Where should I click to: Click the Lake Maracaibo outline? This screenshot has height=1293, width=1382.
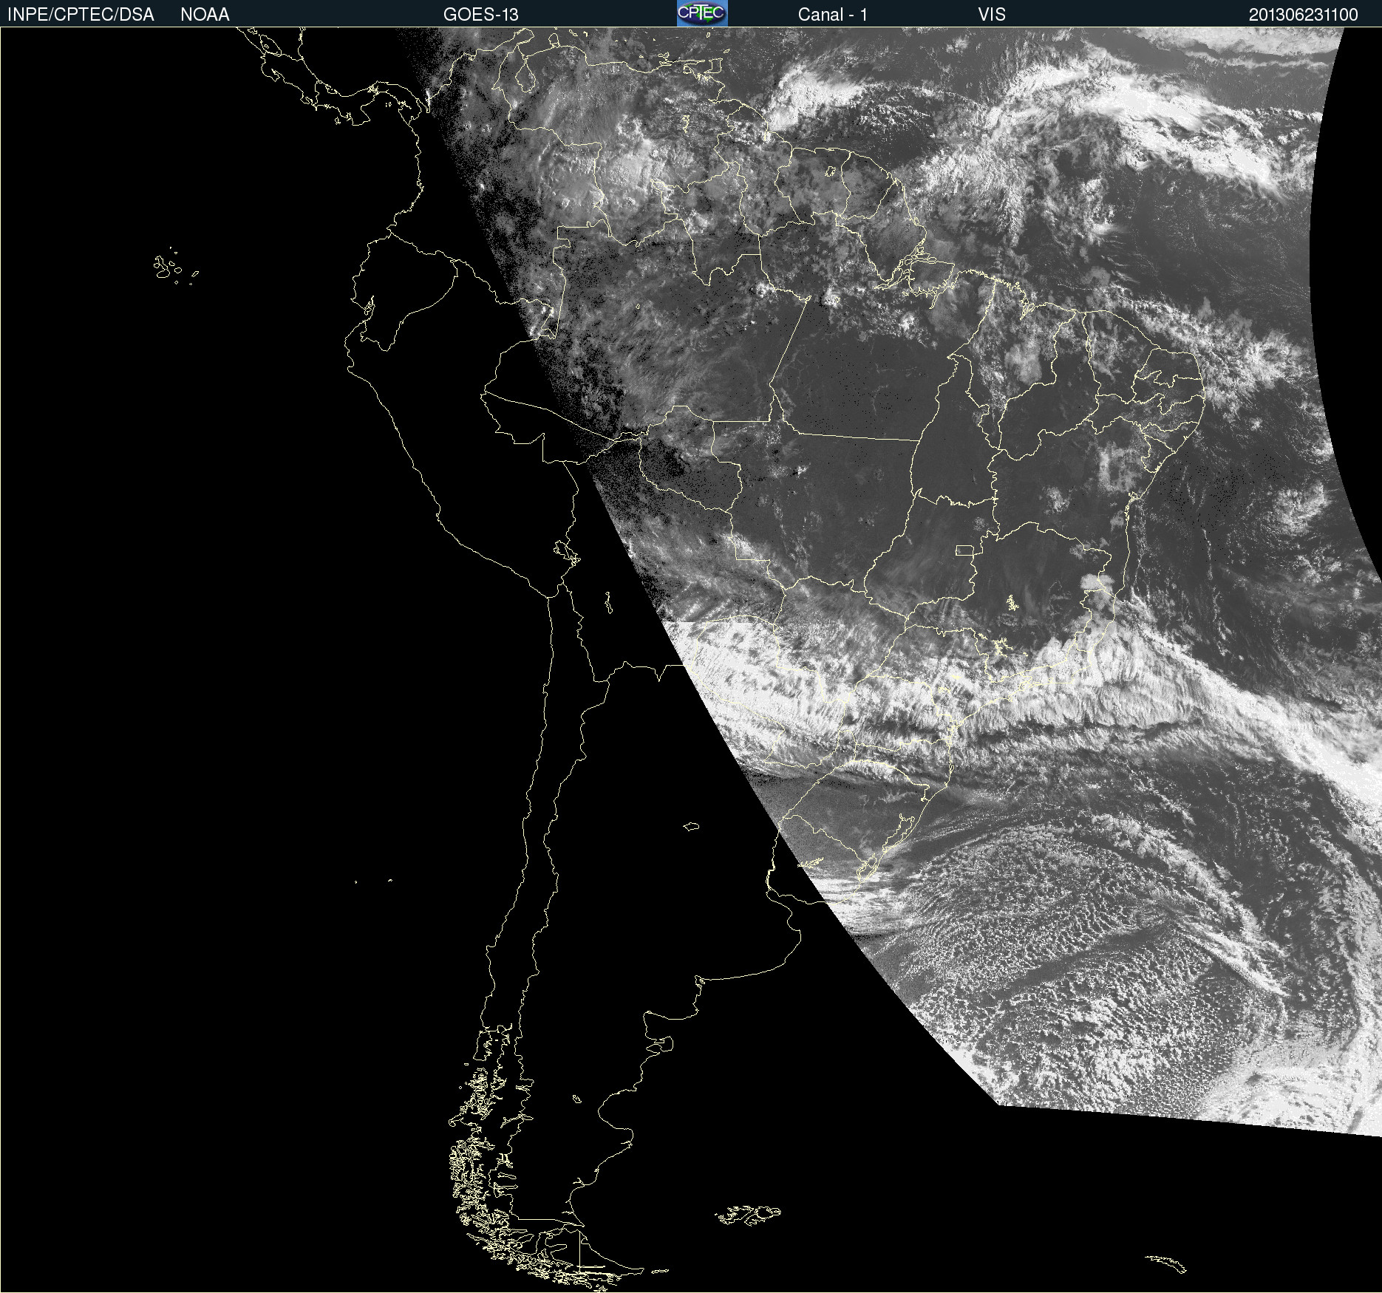coord(525,76)
